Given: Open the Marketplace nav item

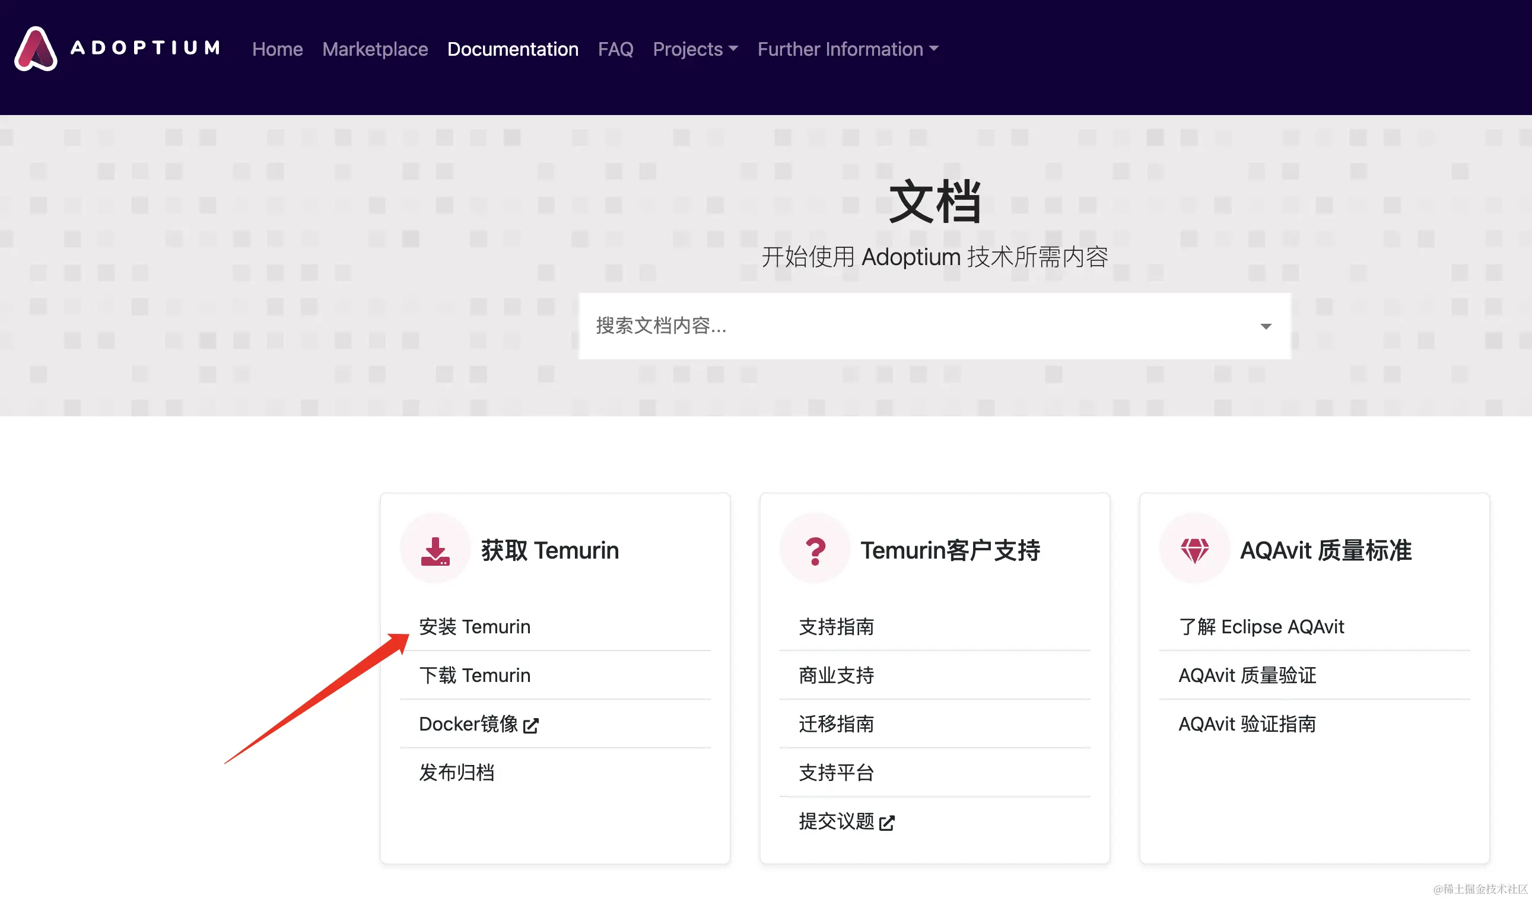Looking at the screenshot, I should (x=375, y=49).
